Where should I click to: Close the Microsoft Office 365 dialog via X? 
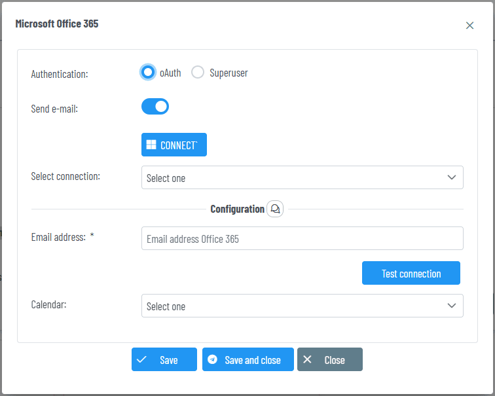click(x=469, y=26)
